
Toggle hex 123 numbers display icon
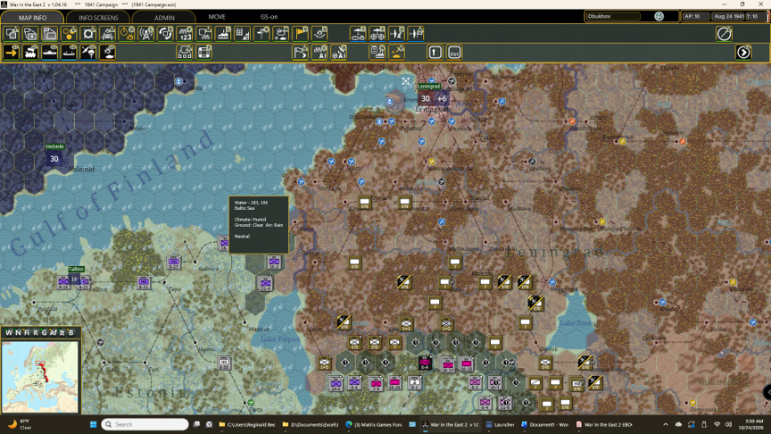pos(185,33)
